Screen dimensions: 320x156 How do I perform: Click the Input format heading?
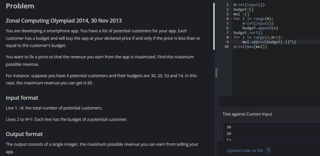click(22, 98)
